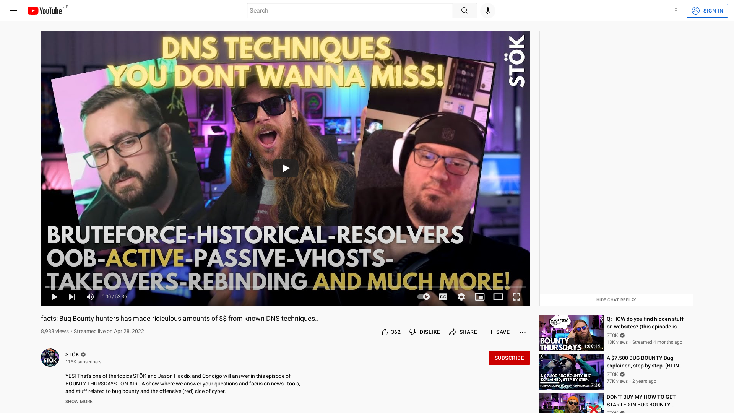Viewport: 734px width, 413px height.
Task: Open the three-dot settings menu in header
Action: tap(676, 11)
